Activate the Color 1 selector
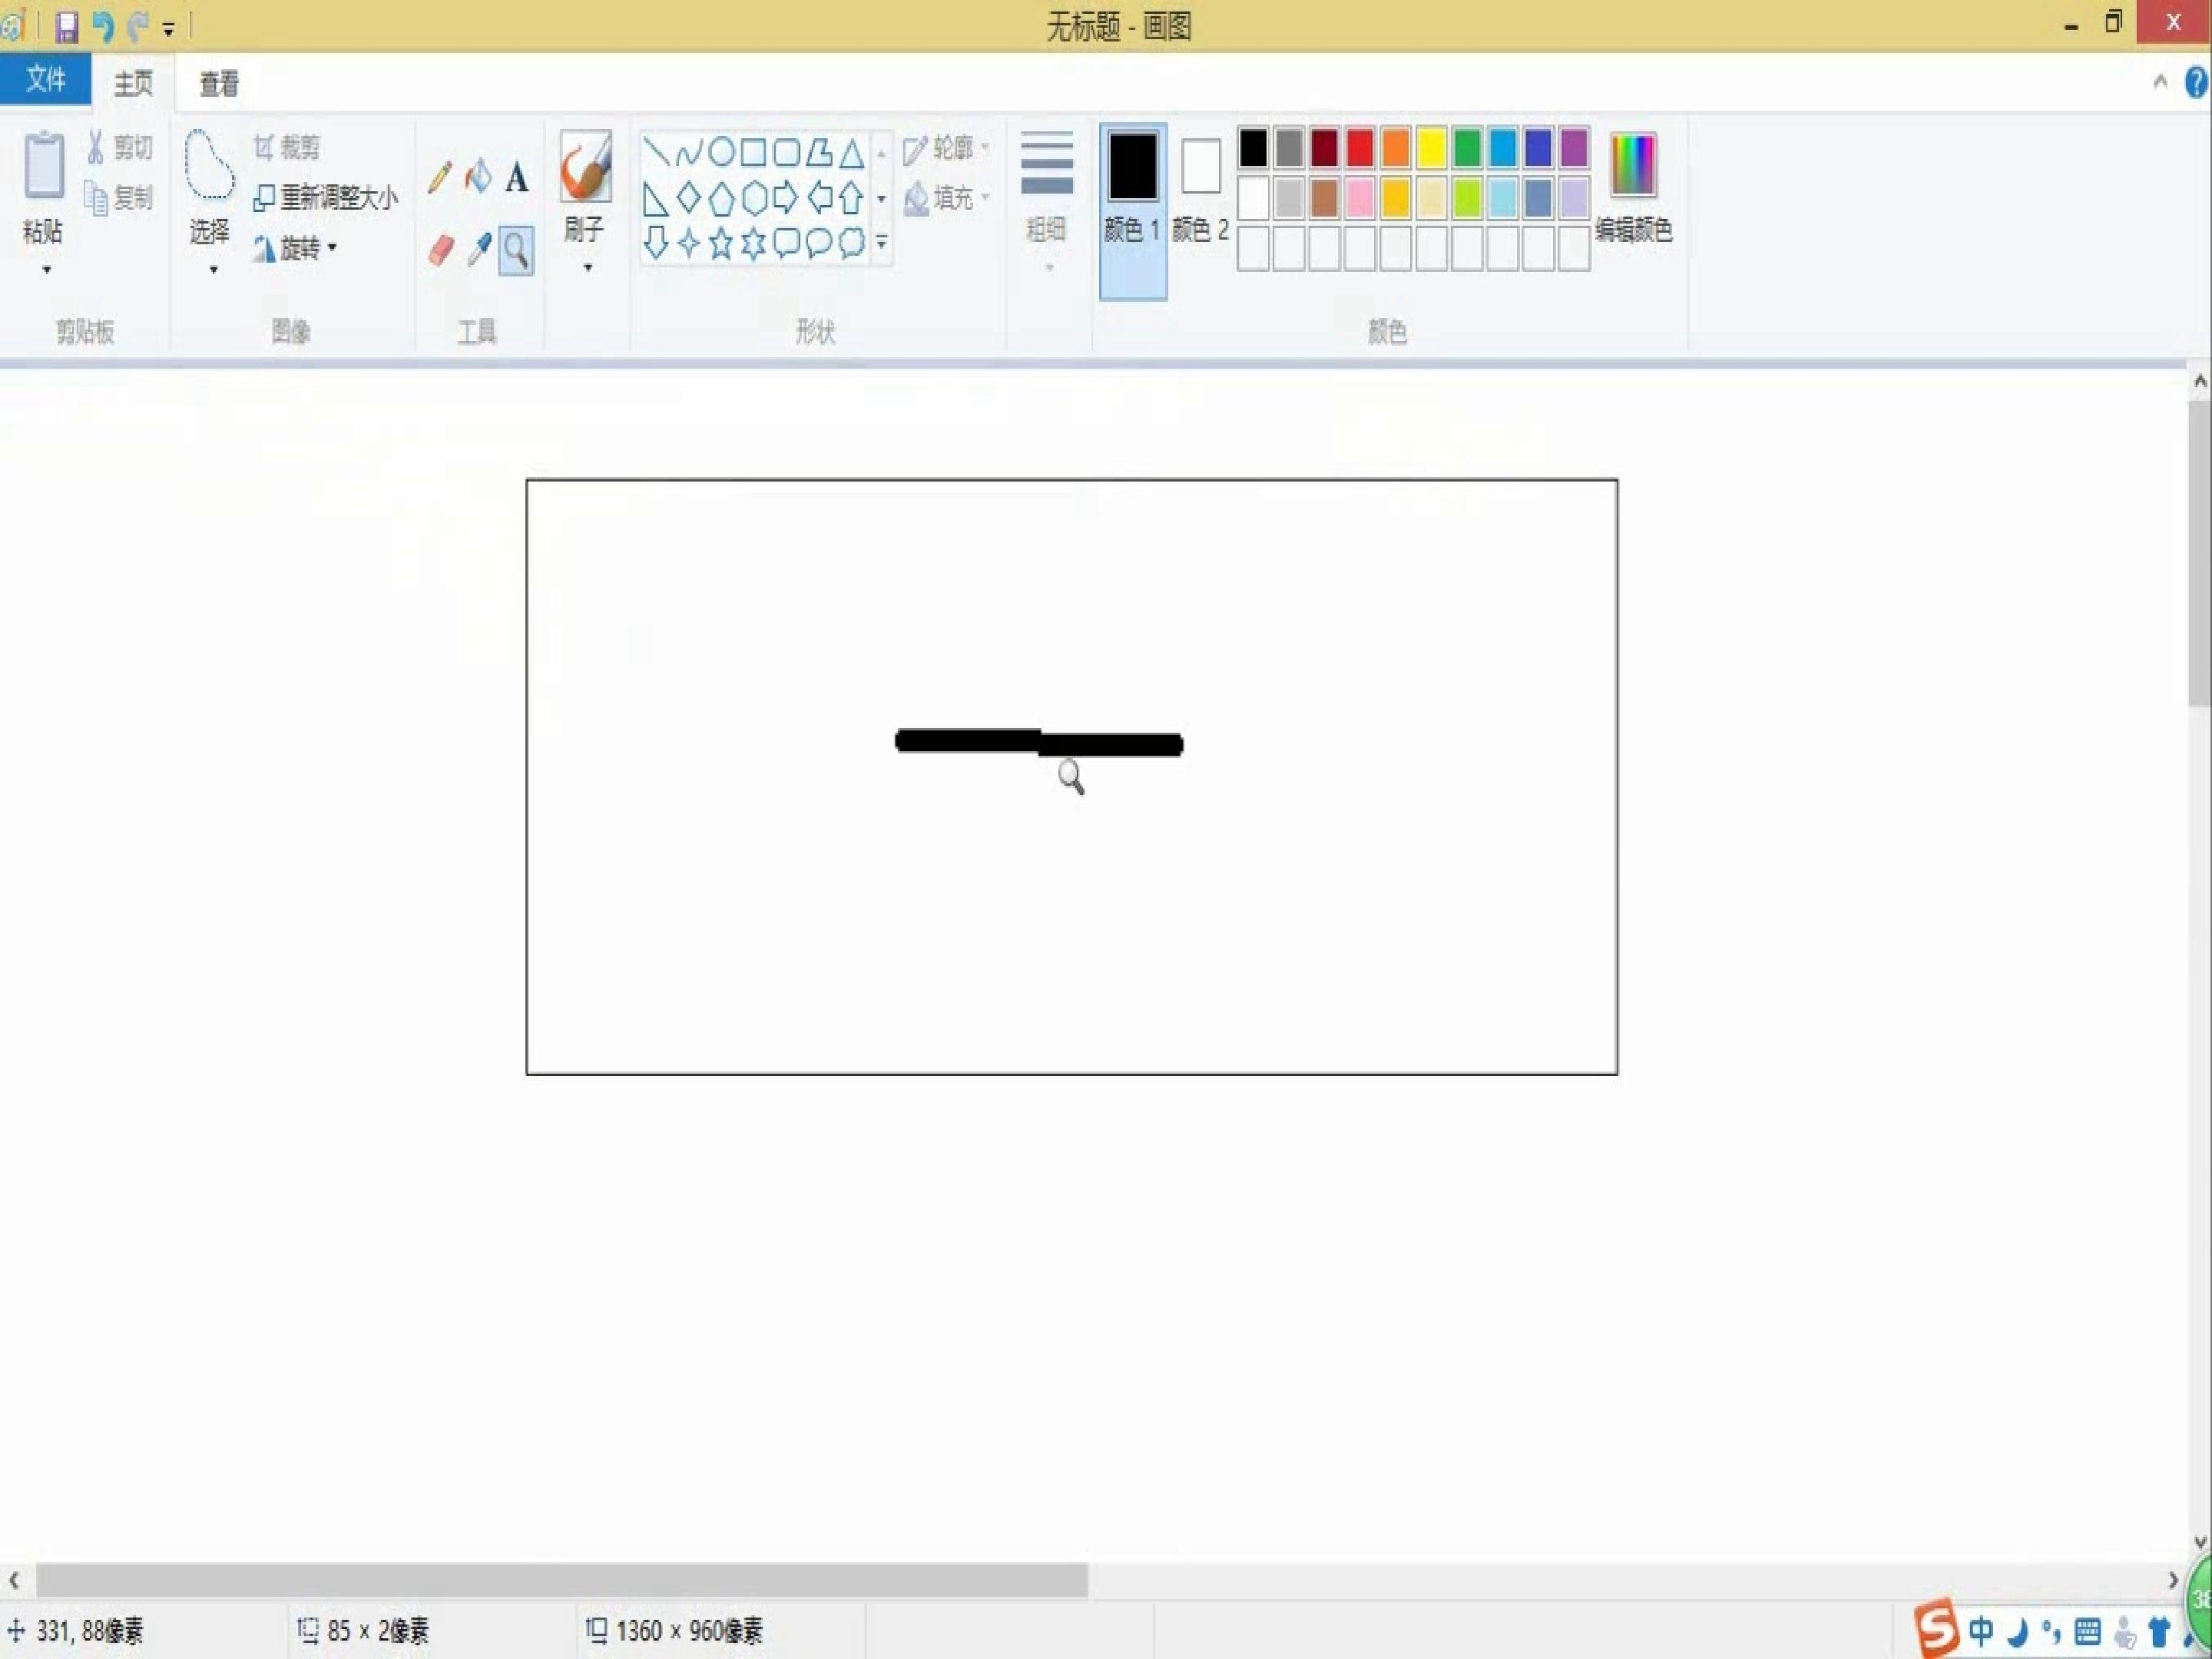Image resolution: width=2212 pixels, height=1659 pixels. tap(1133, 211)
